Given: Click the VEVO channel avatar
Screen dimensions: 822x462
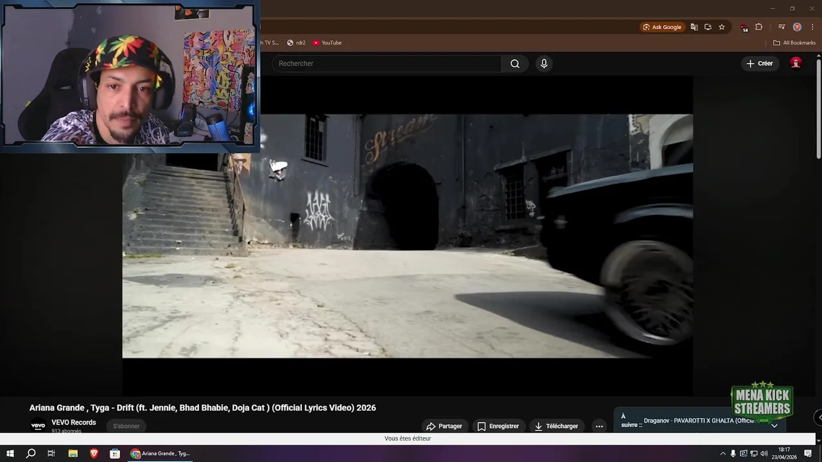Looking at the screenshot, I should [x=39, y=425].
